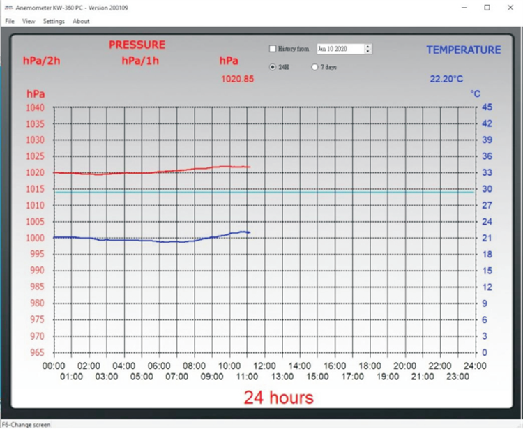This screenshot has height=429, width=523.
Task: Click the 1020.85 pressure reading
Action: (x=237, y=79)
